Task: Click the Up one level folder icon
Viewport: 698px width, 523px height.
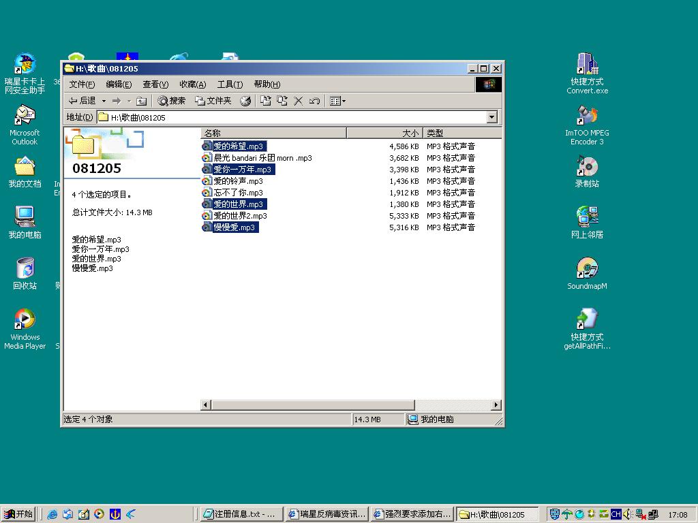Action: 141,101
